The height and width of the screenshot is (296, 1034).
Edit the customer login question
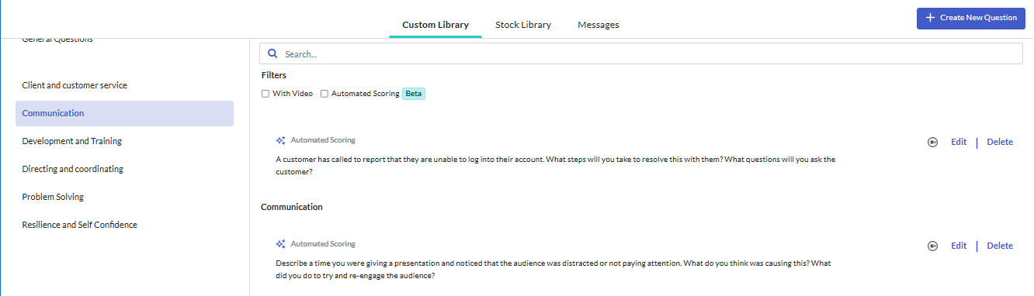(959, 142)
